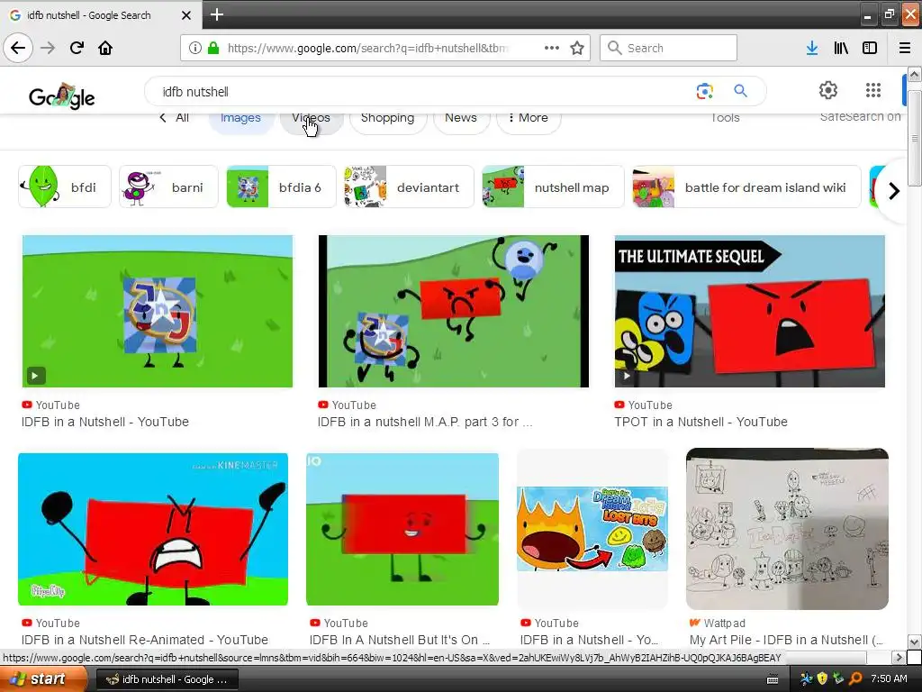View site information icon in address bar

(194, 48)
